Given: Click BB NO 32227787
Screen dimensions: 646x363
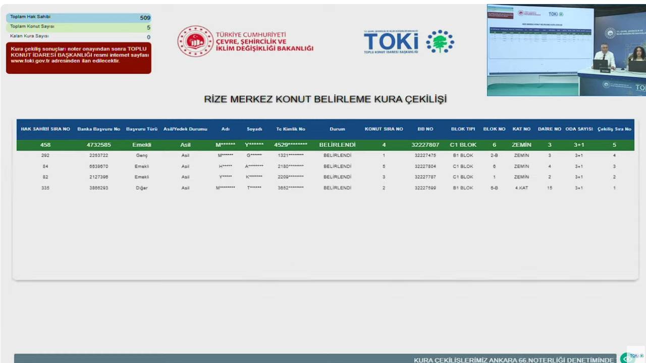Looking at the screenshot, I should tap(425, 177).
